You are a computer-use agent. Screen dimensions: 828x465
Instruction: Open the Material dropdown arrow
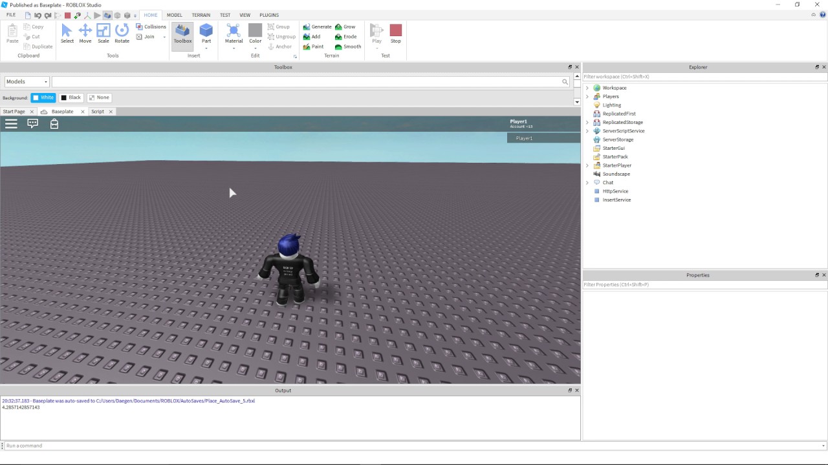(234, 48)
